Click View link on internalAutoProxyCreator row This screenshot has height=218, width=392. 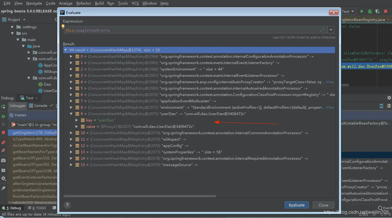click(330, 82)
